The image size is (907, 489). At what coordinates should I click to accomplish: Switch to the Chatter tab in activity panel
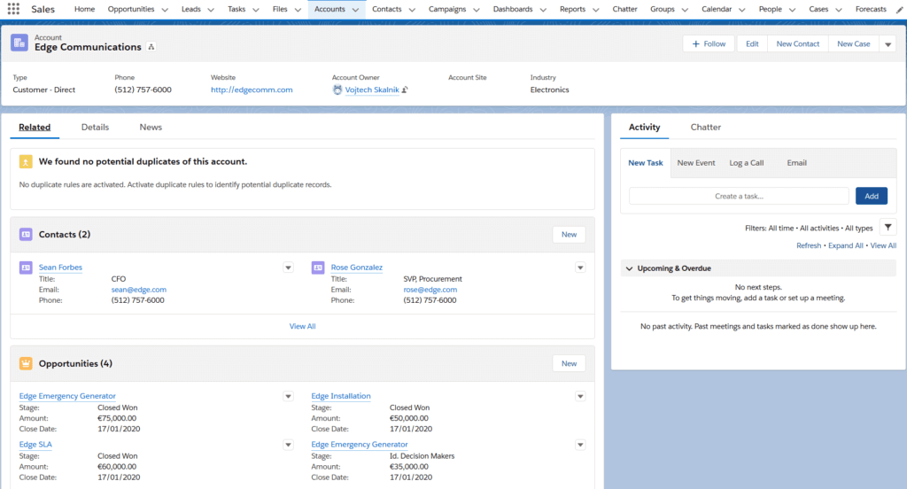(705, 128)
